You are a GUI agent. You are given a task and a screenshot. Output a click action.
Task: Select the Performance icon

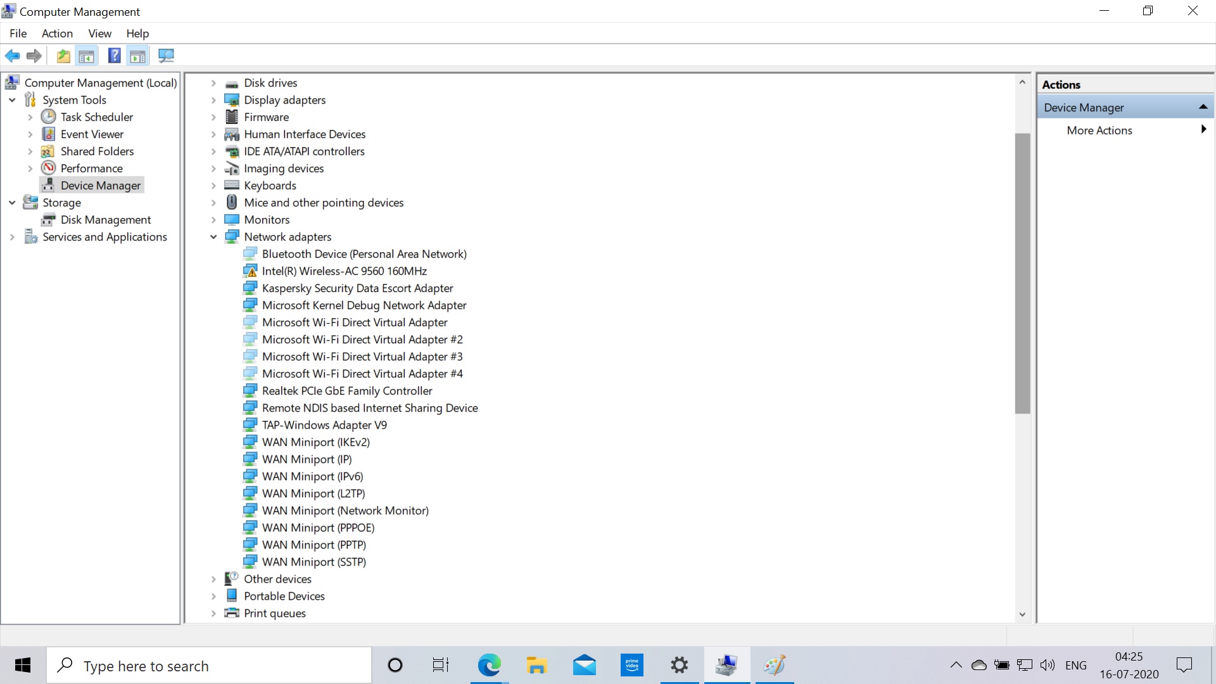click(49, 168)
